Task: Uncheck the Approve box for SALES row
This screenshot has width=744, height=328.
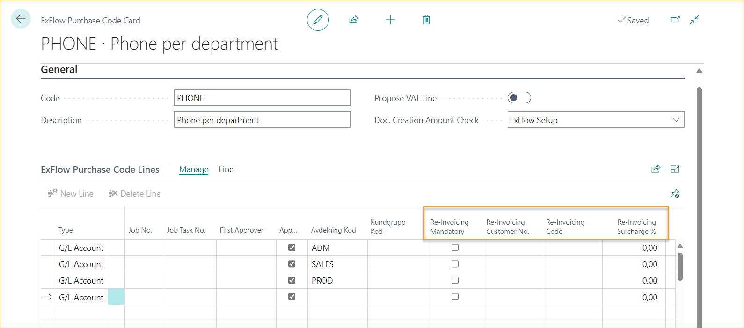Action: (292, 264)
